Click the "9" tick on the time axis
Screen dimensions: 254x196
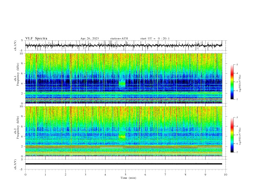(x=205, y=175)
